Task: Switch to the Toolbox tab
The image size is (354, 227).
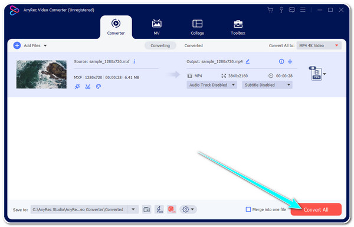Action: tap(238, 27)
